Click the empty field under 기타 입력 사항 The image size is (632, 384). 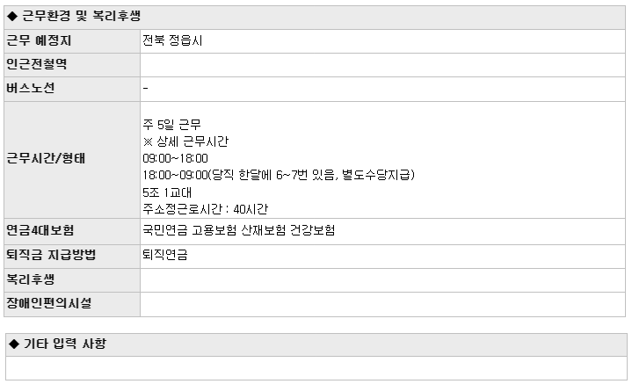316,368
